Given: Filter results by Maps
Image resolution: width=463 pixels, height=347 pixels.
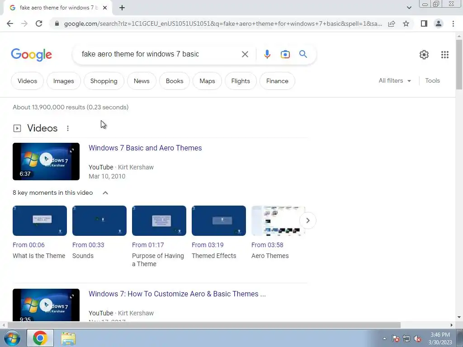Looking at the screenshot, I should pos(207,81).
